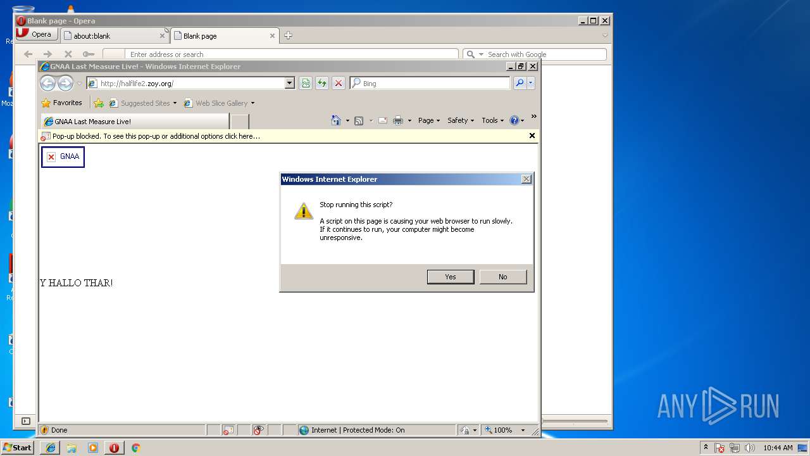Expand the Web Slice Gallery dropdown arrow

pos(252,103)
